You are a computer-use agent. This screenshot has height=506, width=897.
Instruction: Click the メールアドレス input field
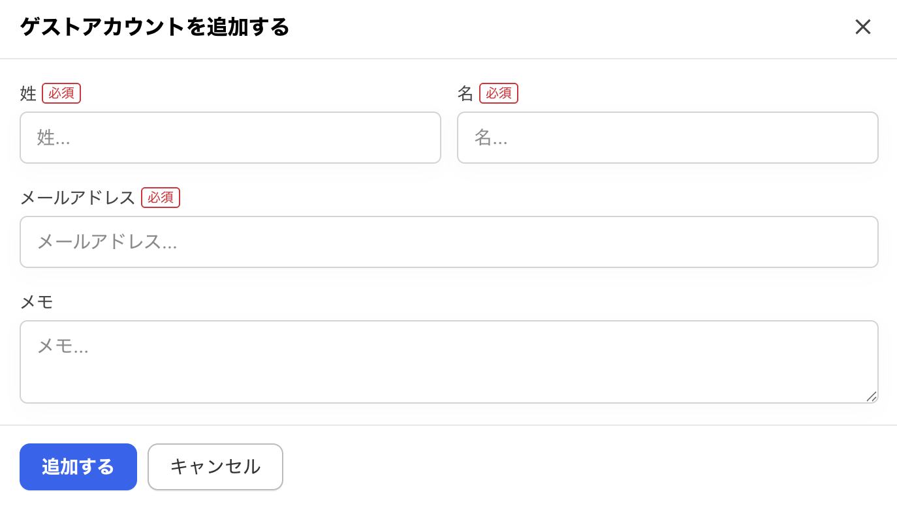[x=448, y=242]
